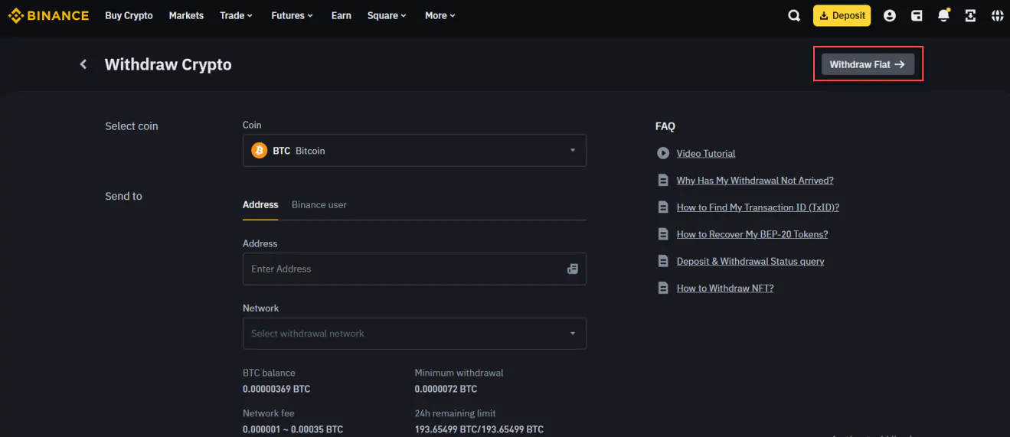Click the FAQ heading

(x=665, y=126)
